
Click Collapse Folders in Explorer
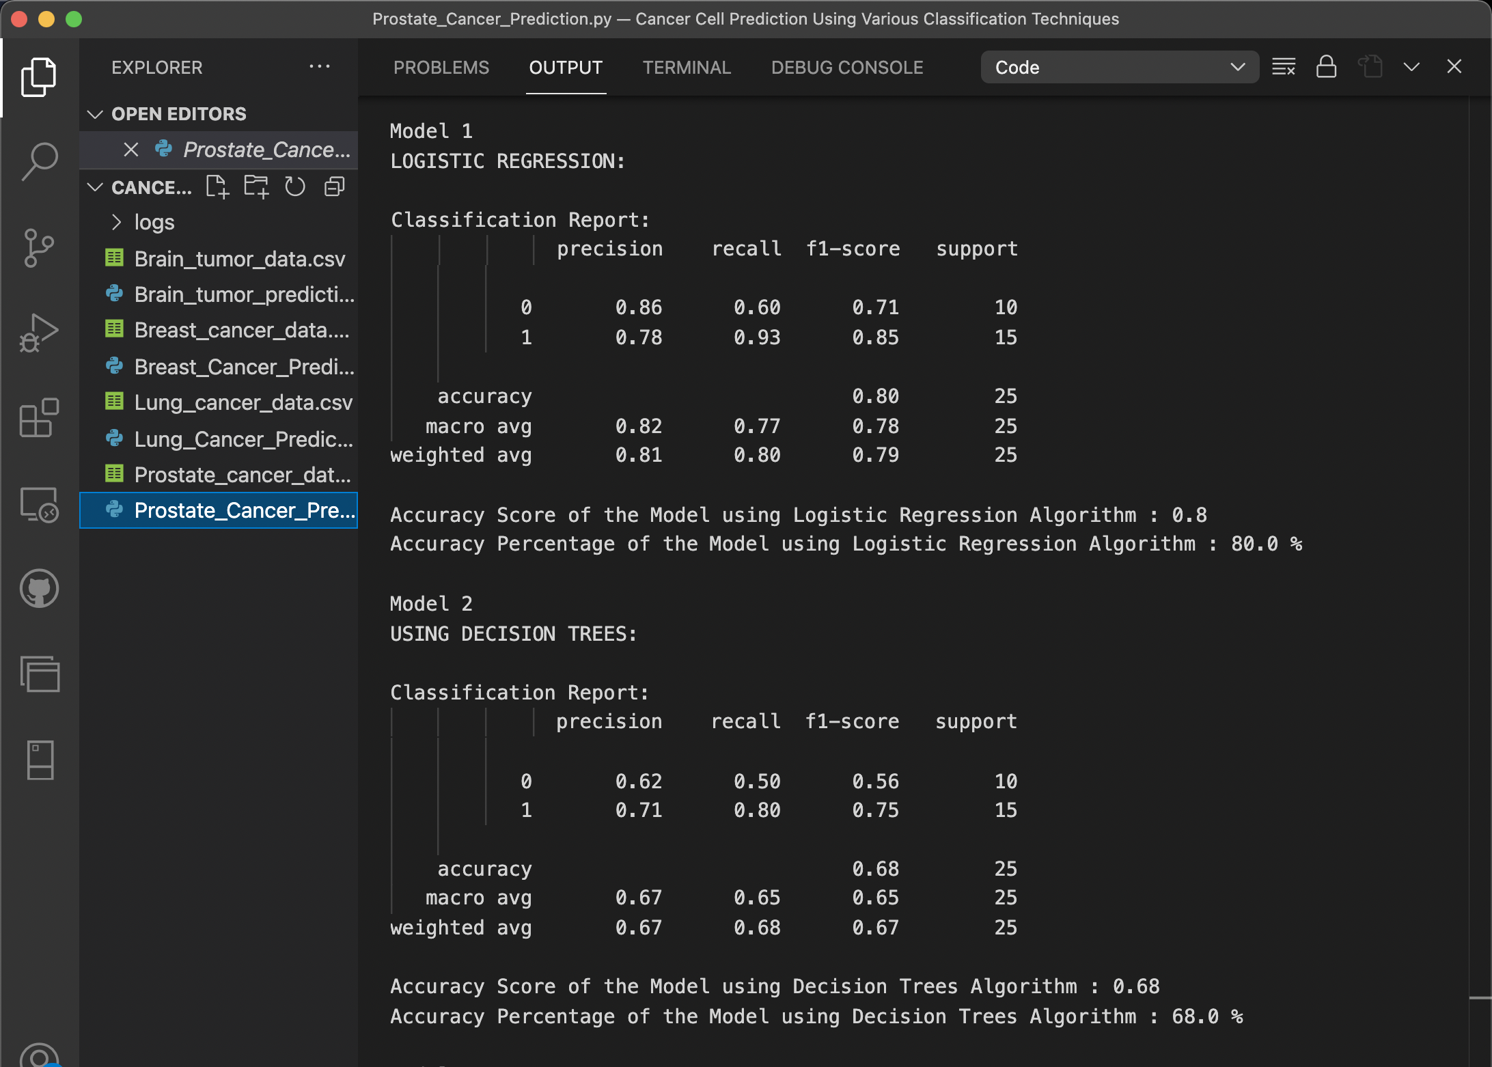click(x=333, y=186)
